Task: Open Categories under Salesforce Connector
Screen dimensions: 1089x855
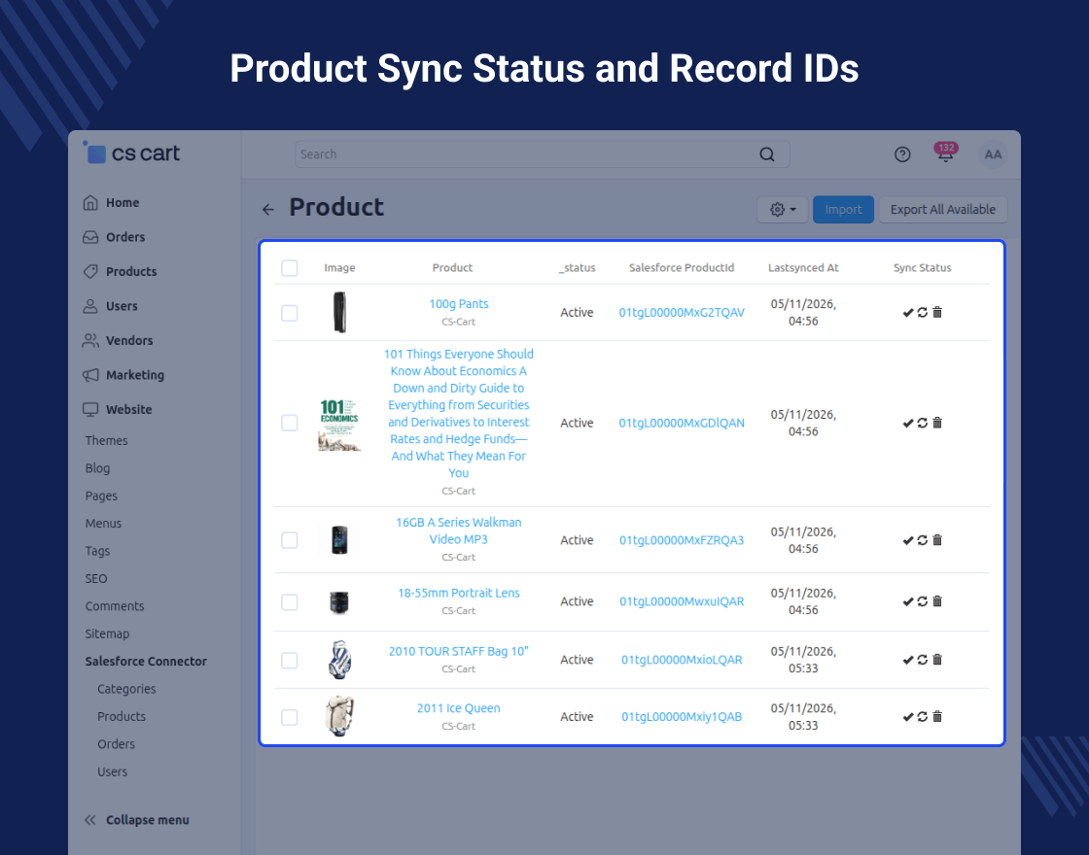Action: click(x=126, y=689)
